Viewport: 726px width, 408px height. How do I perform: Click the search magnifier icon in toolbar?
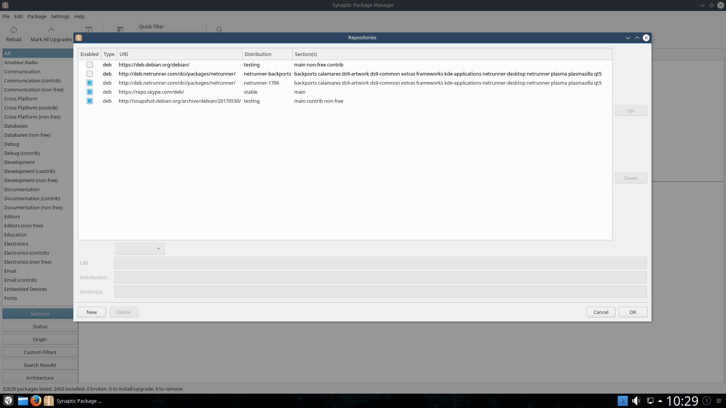[219, 29]
